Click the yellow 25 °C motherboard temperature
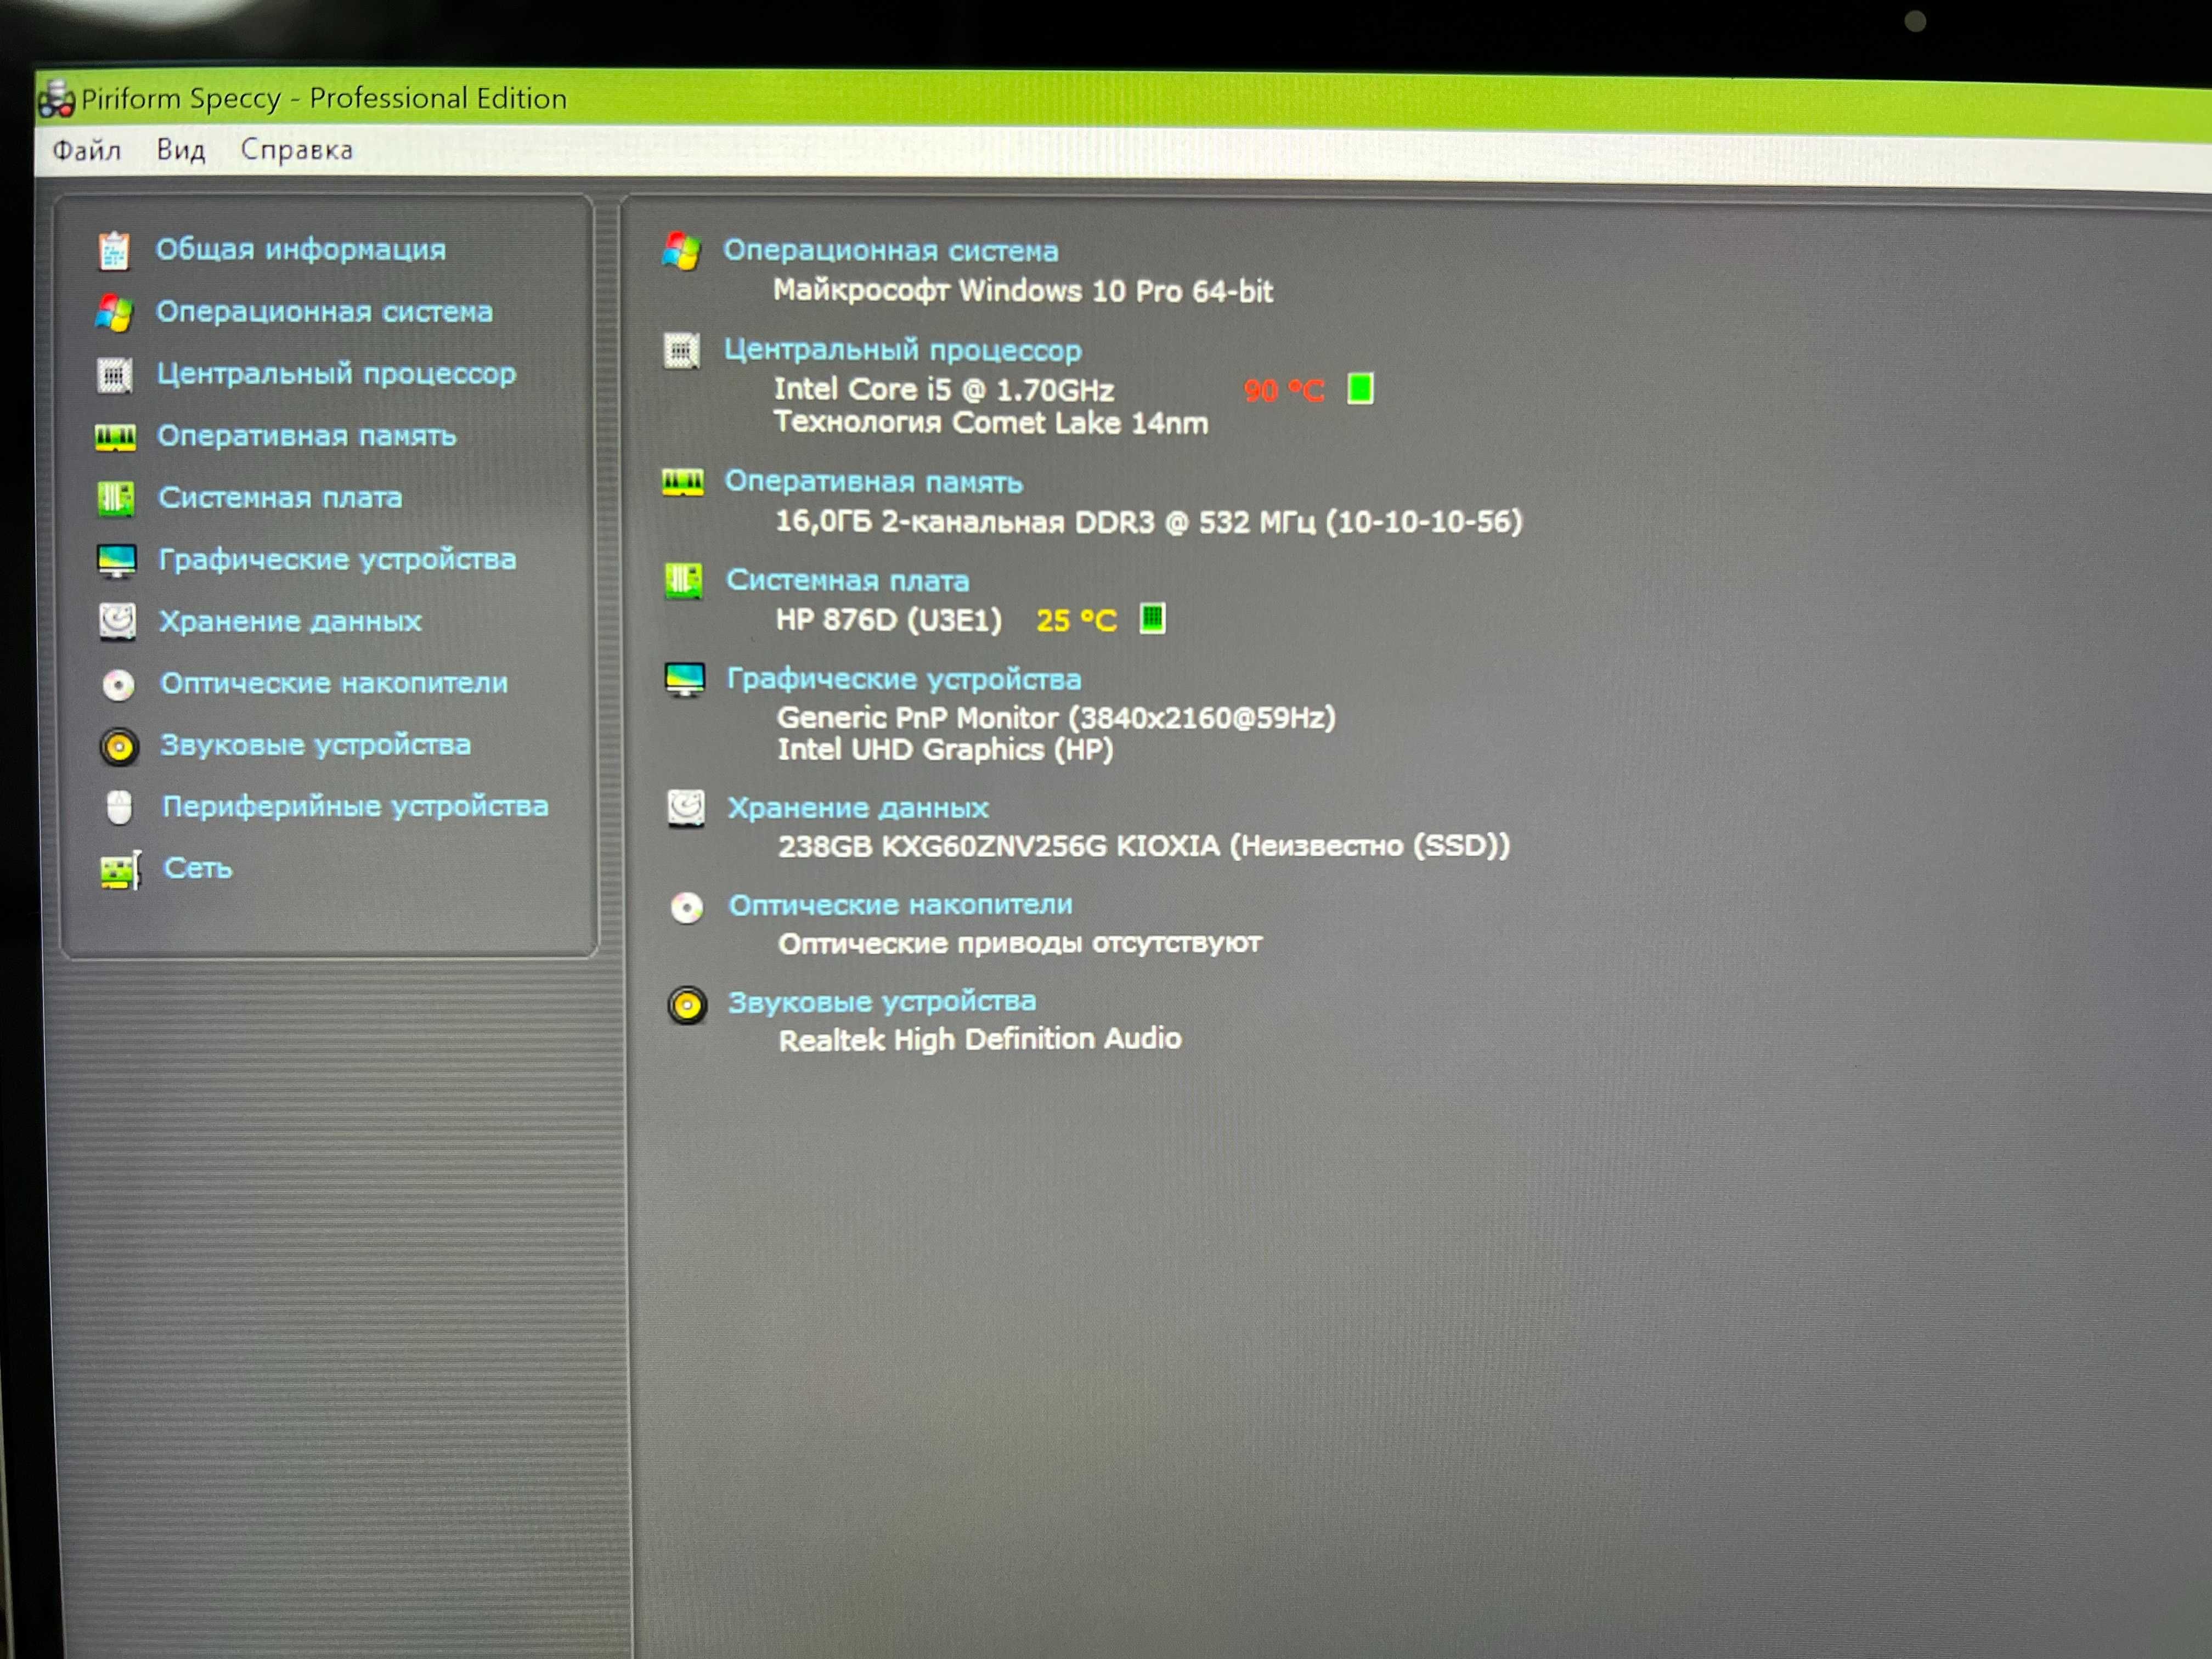 (x=1077, y=621)
